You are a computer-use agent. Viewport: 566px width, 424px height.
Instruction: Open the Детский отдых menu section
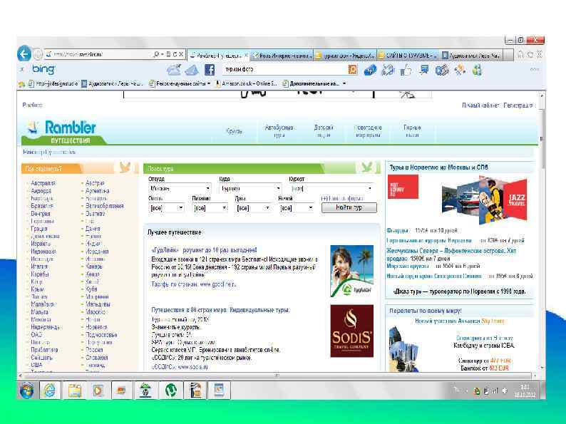(324, 131)
